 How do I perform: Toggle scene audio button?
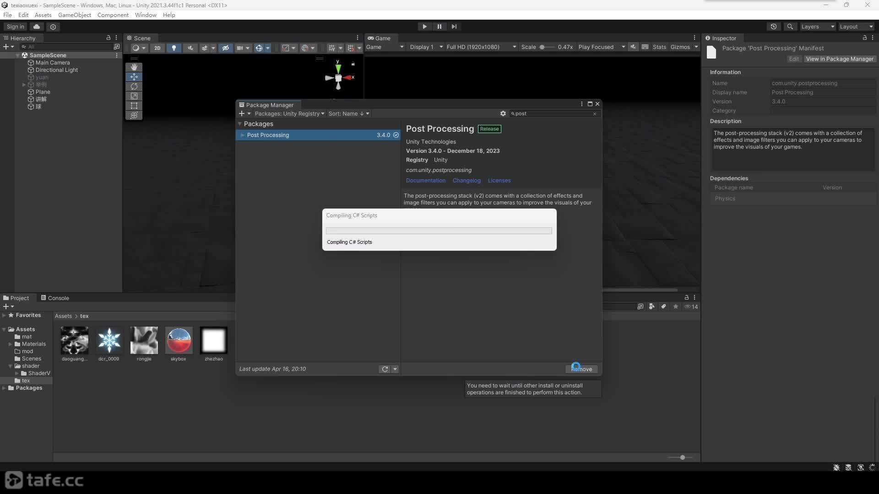click(190, 48)
